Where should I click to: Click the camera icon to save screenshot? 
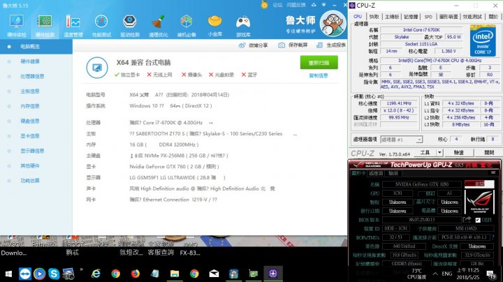[x=282, y=45]
